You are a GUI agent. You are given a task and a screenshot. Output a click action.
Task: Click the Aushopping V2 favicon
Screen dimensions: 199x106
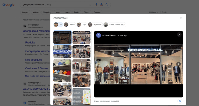(x=25, y=84)
